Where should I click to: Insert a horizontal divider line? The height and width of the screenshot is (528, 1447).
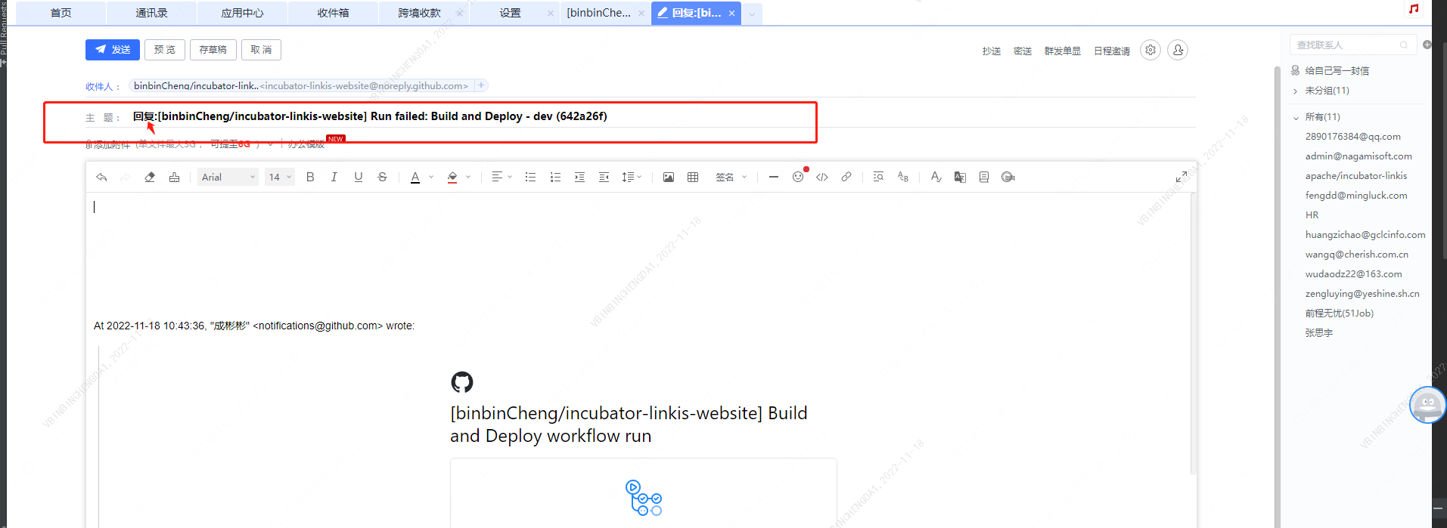[x=773, y=177]
